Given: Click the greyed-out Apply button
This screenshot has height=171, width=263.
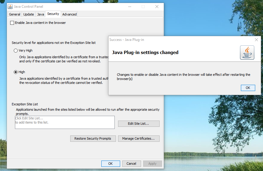Looking at the screenshot, I should [152, 164].
